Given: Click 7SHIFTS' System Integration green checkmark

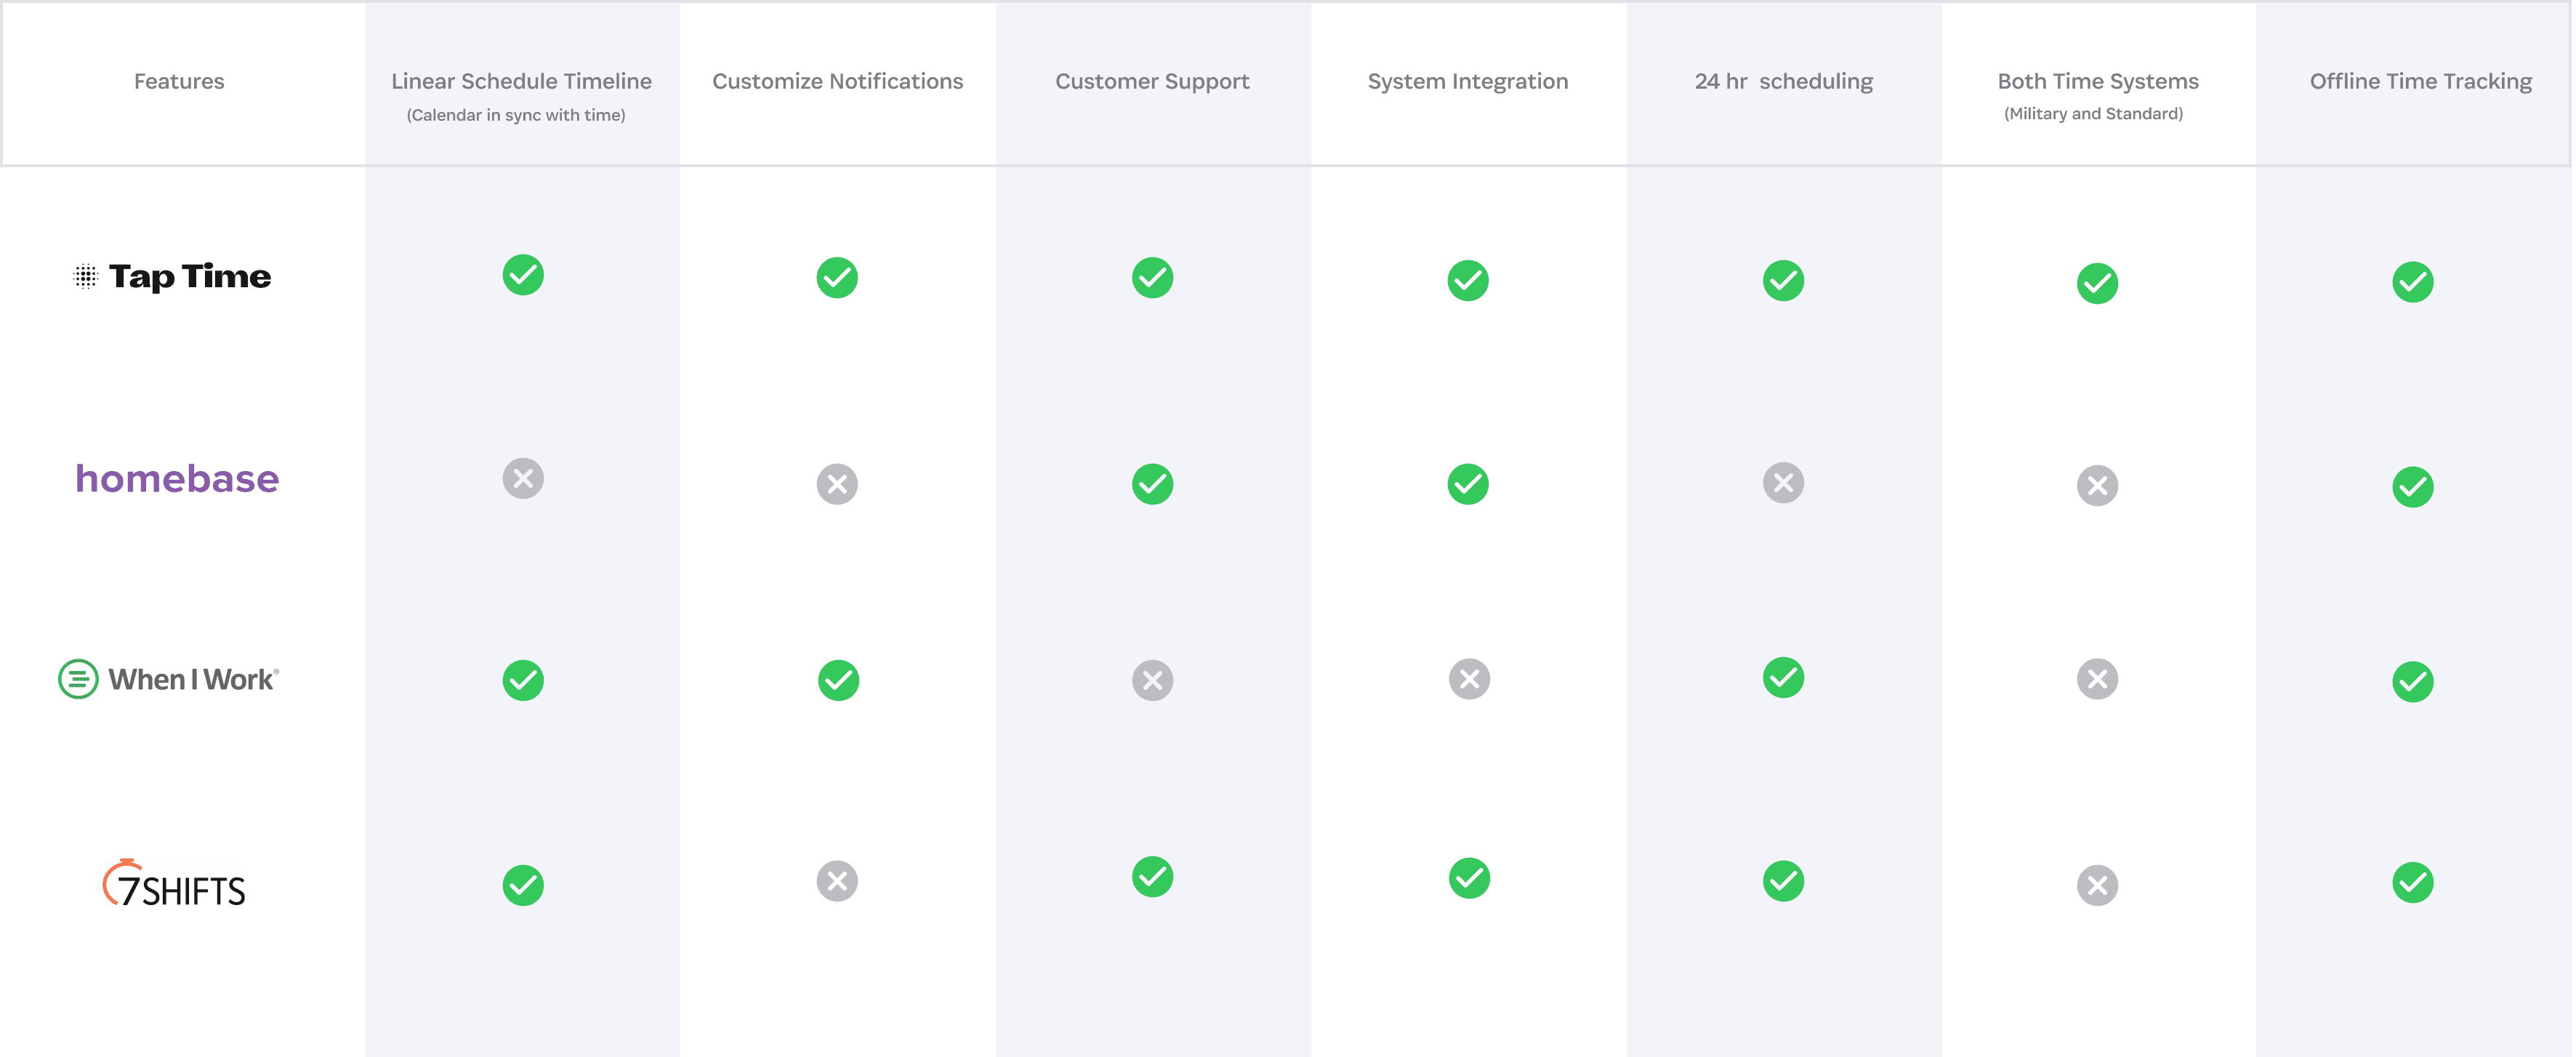Looking at the screenshot, I should coord(1469,878).
